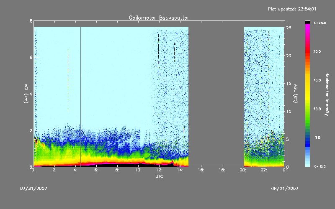
Task: Click the '22:' hour tick on the UTC axis
Action: (x=264, y=170)
